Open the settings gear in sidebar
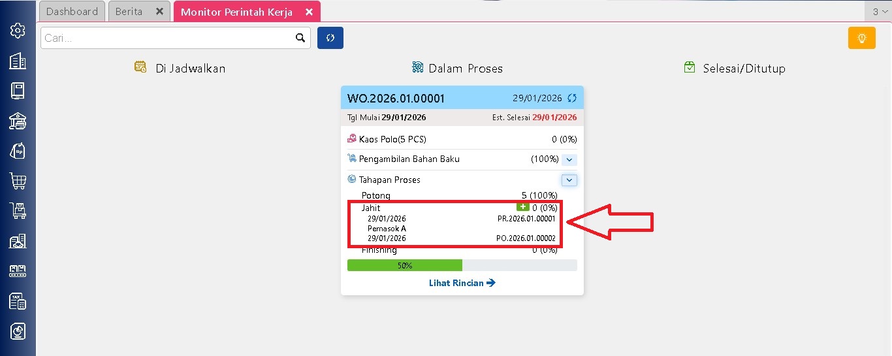The height and width of the screenshot is (356, 892). pyautogui.click(x=18, y=31)
